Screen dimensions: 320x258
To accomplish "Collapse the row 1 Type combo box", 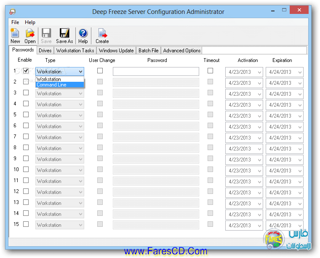I will [x=80, y=72].
